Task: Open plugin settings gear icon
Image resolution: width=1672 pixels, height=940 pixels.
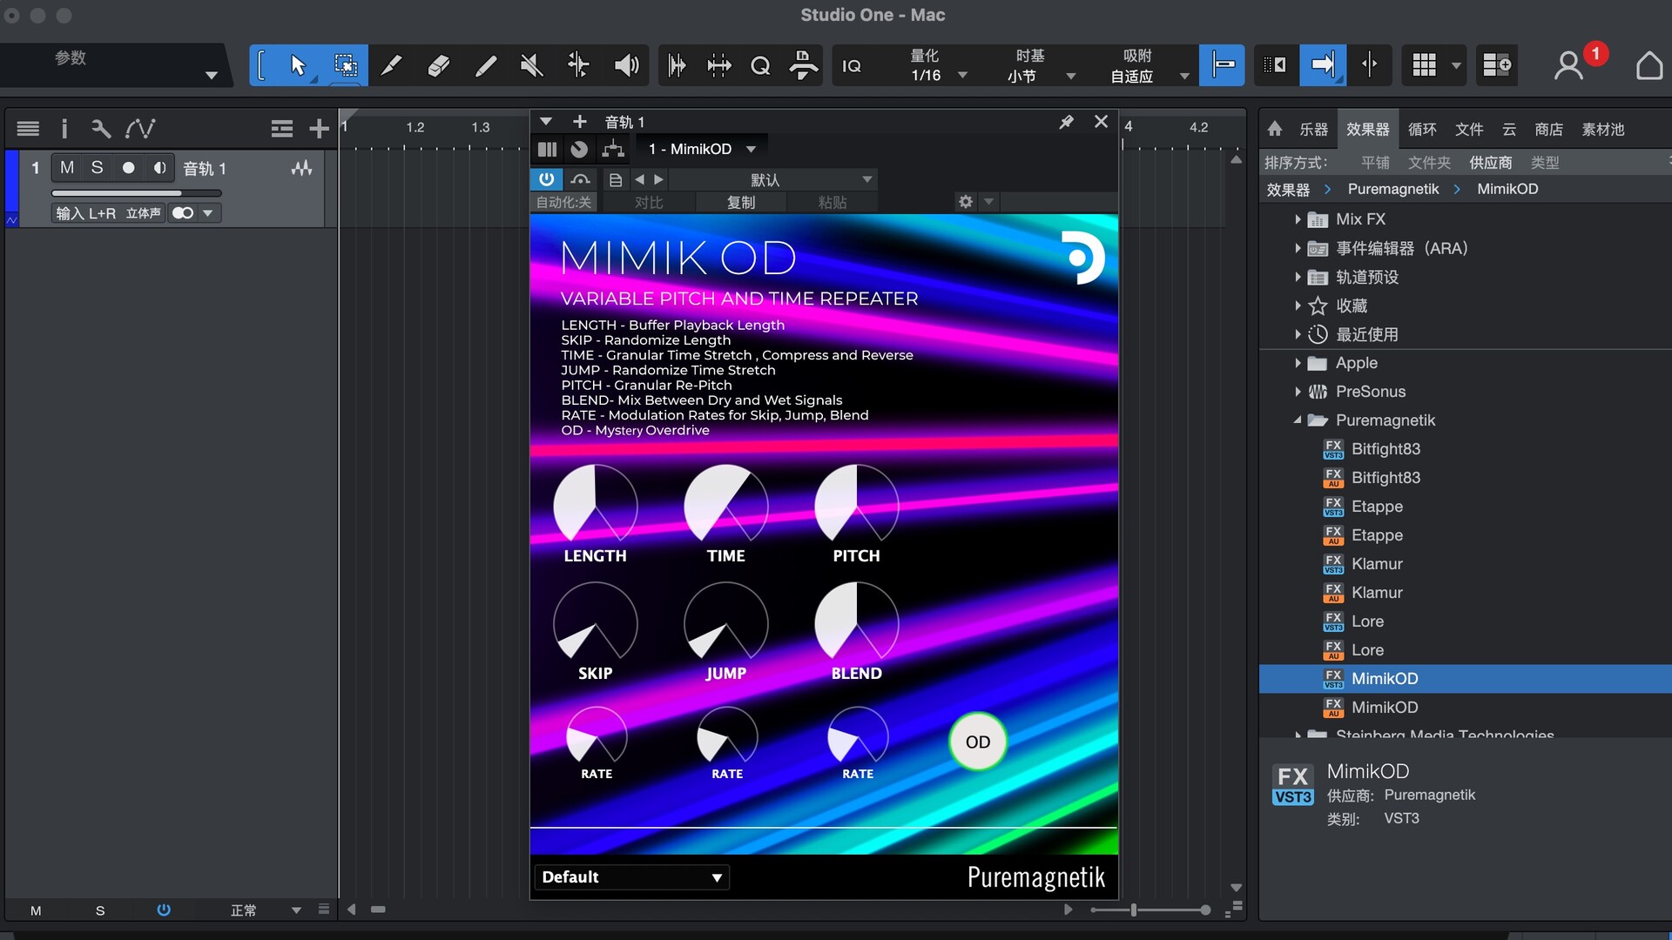Action: click(x=965, y=202)
